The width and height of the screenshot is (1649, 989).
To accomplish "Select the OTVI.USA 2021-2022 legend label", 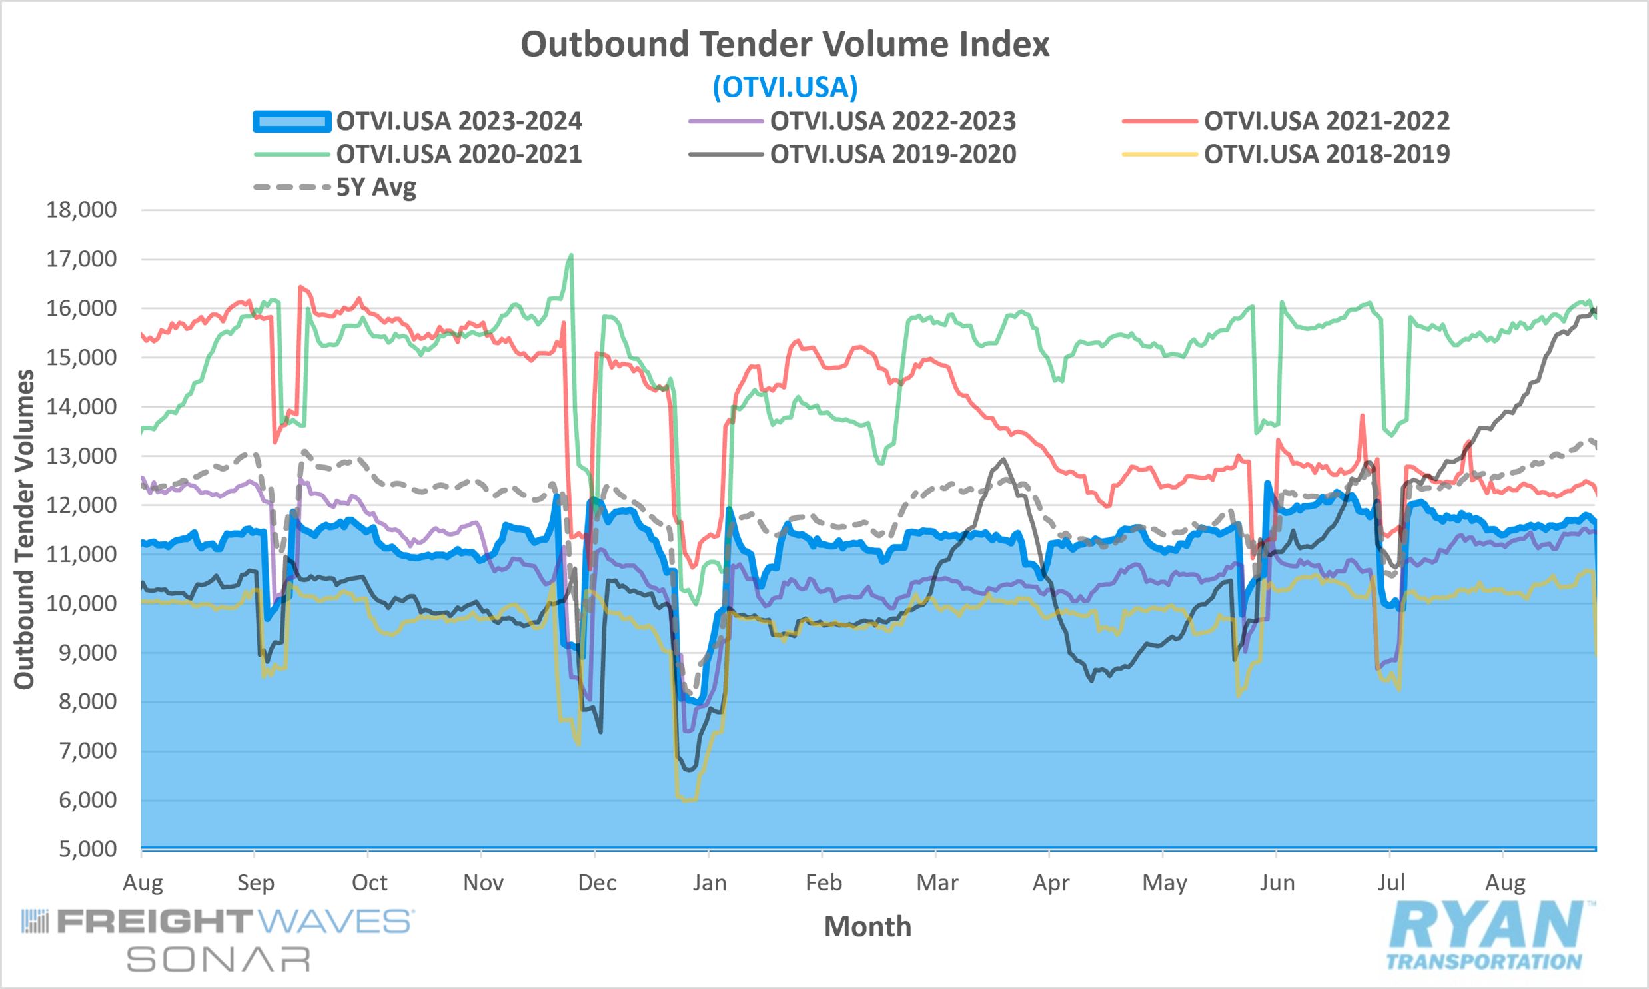I will 1327,121.
